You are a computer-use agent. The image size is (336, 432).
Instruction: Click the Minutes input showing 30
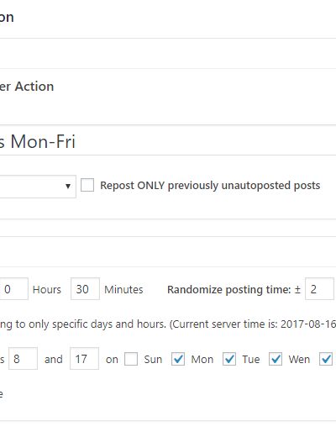85,289
